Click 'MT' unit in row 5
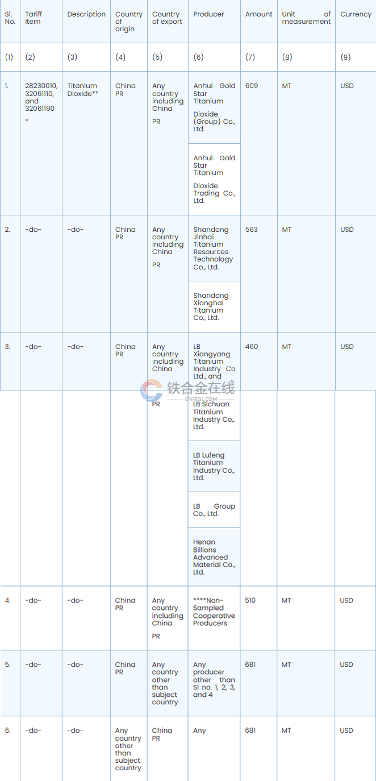The width and height of the screenshot is (376, 781). coord(287,664)
